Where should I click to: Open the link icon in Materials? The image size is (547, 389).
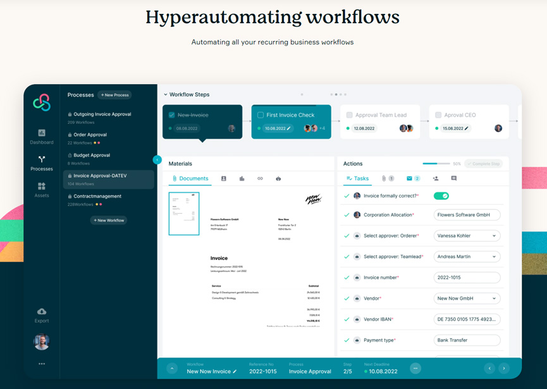(260, 179)
